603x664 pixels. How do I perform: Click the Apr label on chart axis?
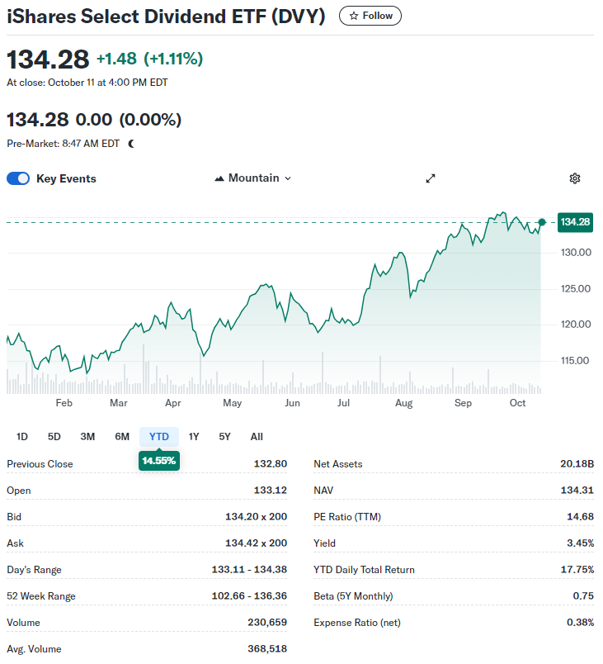tap(173, 403)
